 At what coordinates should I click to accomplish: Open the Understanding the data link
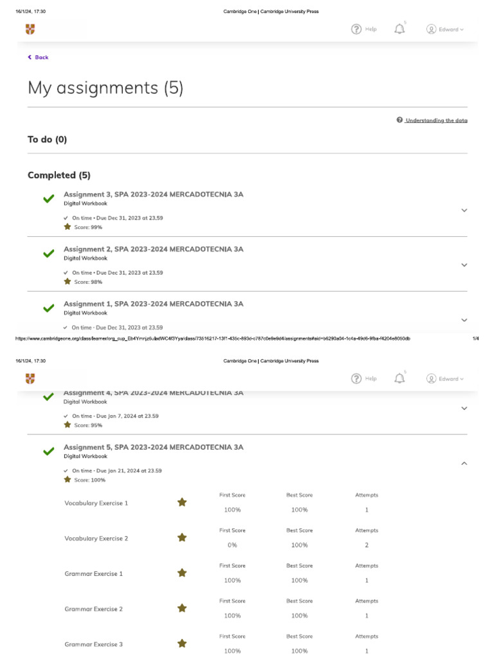(x=437, y=120)
